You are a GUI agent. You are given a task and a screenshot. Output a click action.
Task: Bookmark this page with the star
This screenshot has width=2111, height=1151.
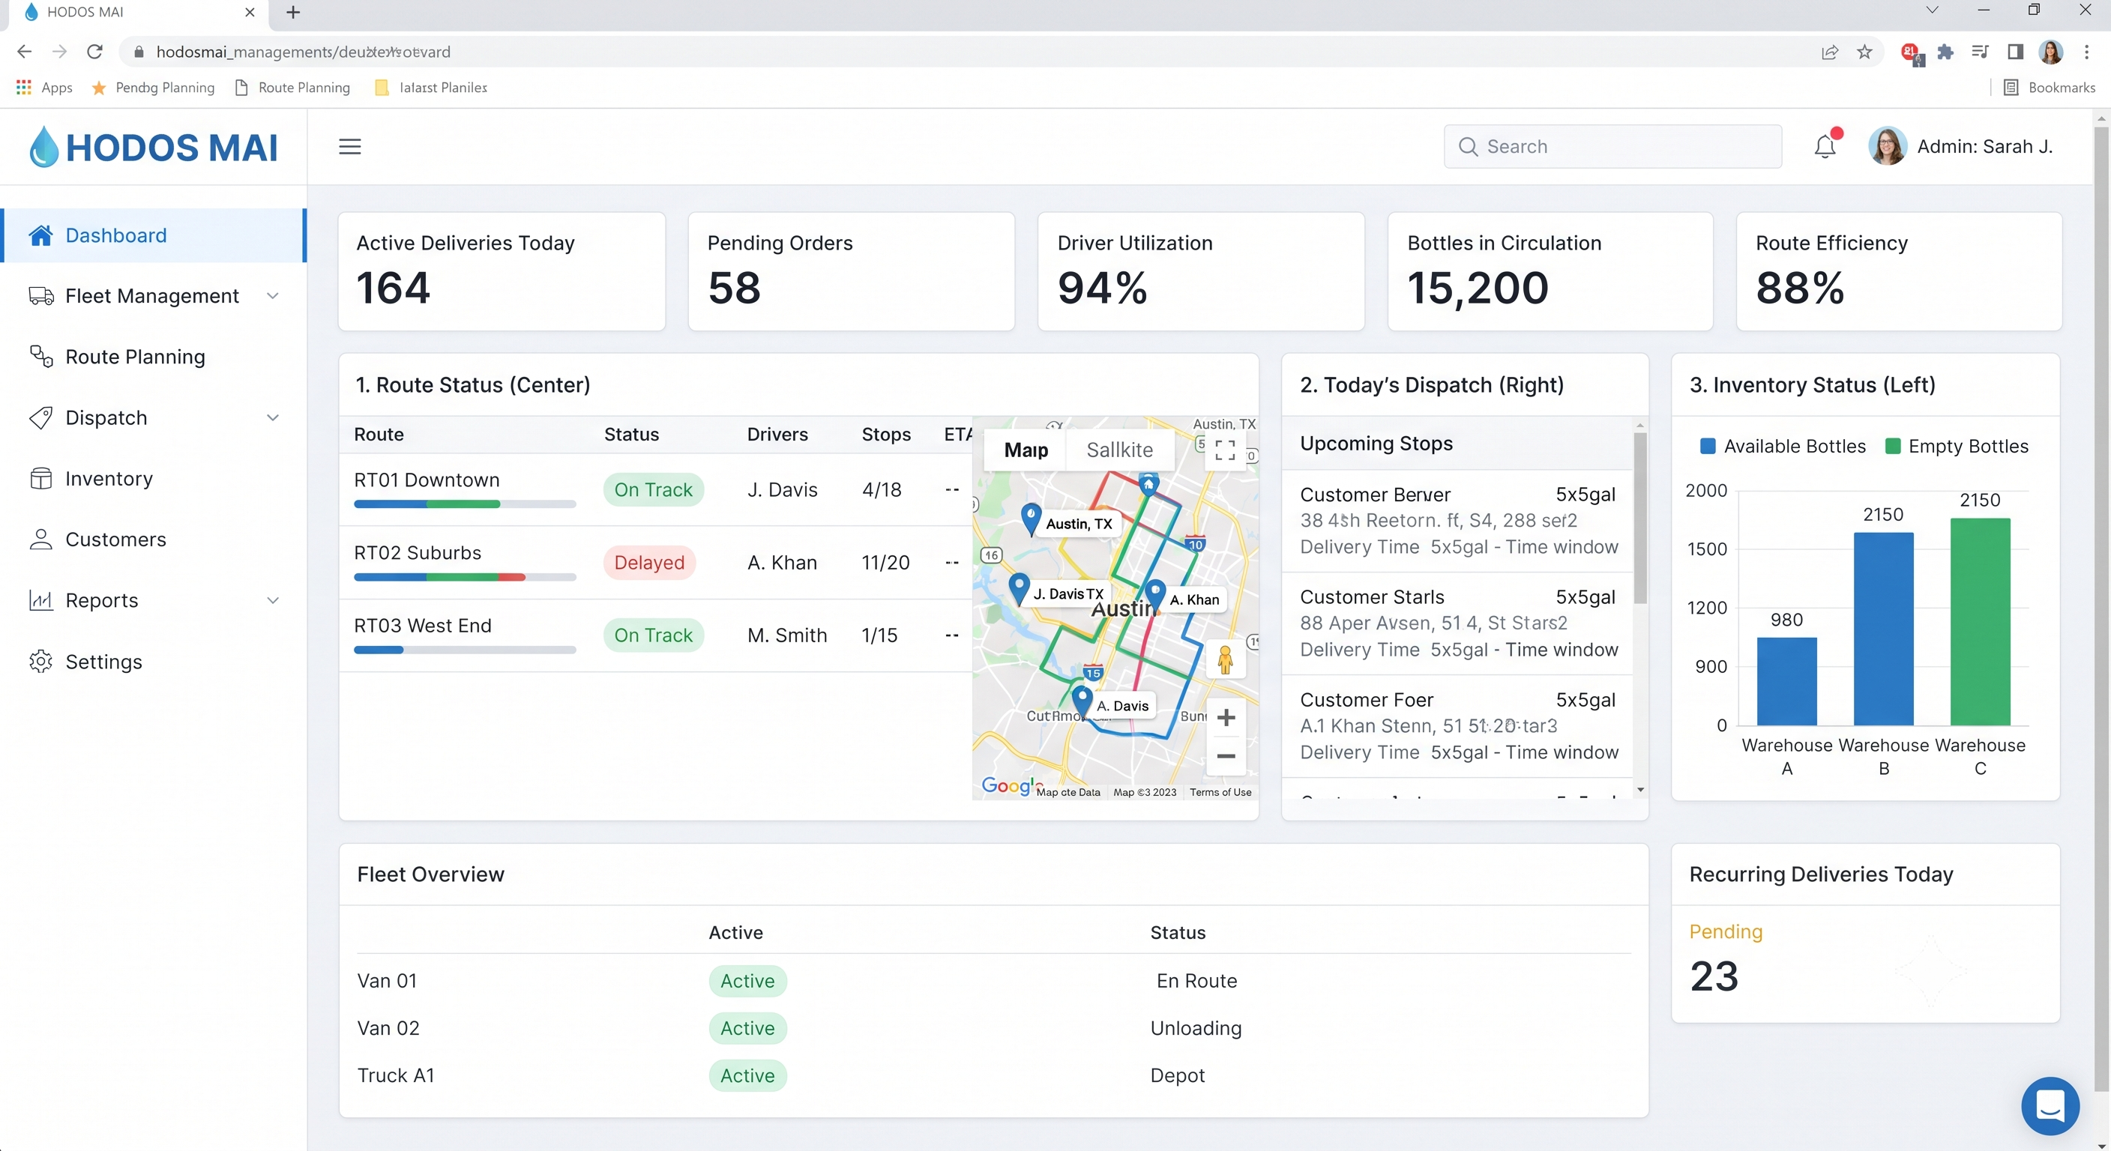(1864, 52)
